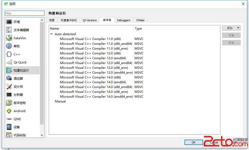
Task: Click the 克隆 clone button
Action: click(x=231, y=35)
